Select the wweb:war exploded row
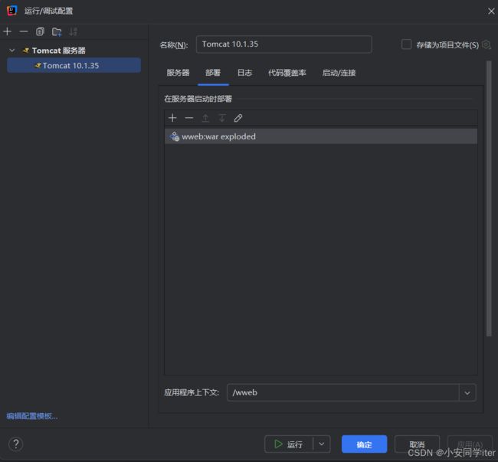Screen dimensions: 498x462 point(321,136)
